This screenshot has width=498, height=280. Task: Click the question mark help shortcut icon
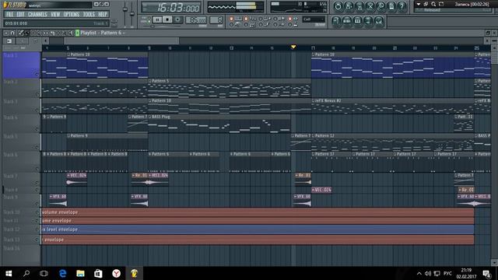402,6
